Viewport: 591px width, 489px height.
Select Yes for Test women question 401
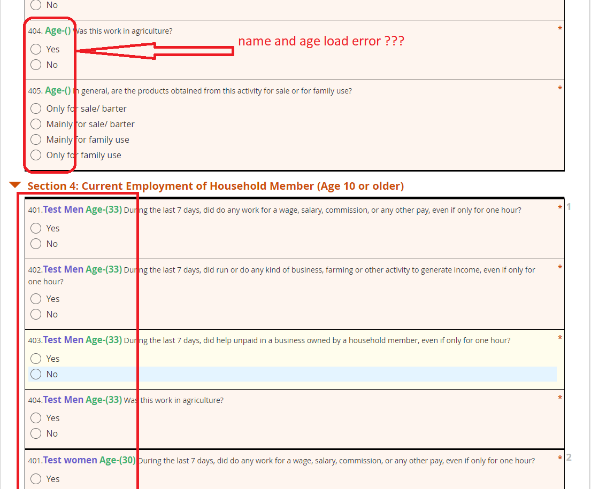[x=36, y=478]
